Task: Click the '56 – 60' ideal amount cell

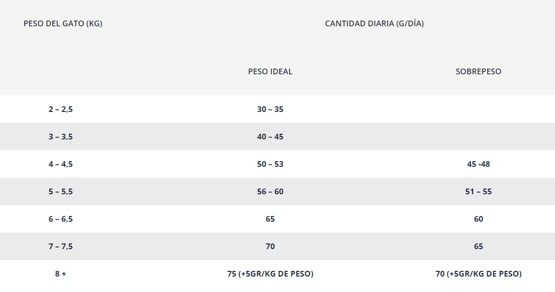Action: tap(270, 191)
